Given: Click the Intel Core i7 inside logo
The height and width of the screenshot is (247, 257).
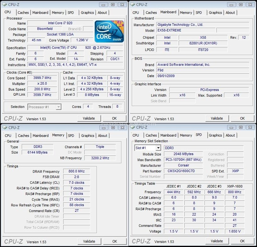Looking at the screenshot, I should 109,31.
